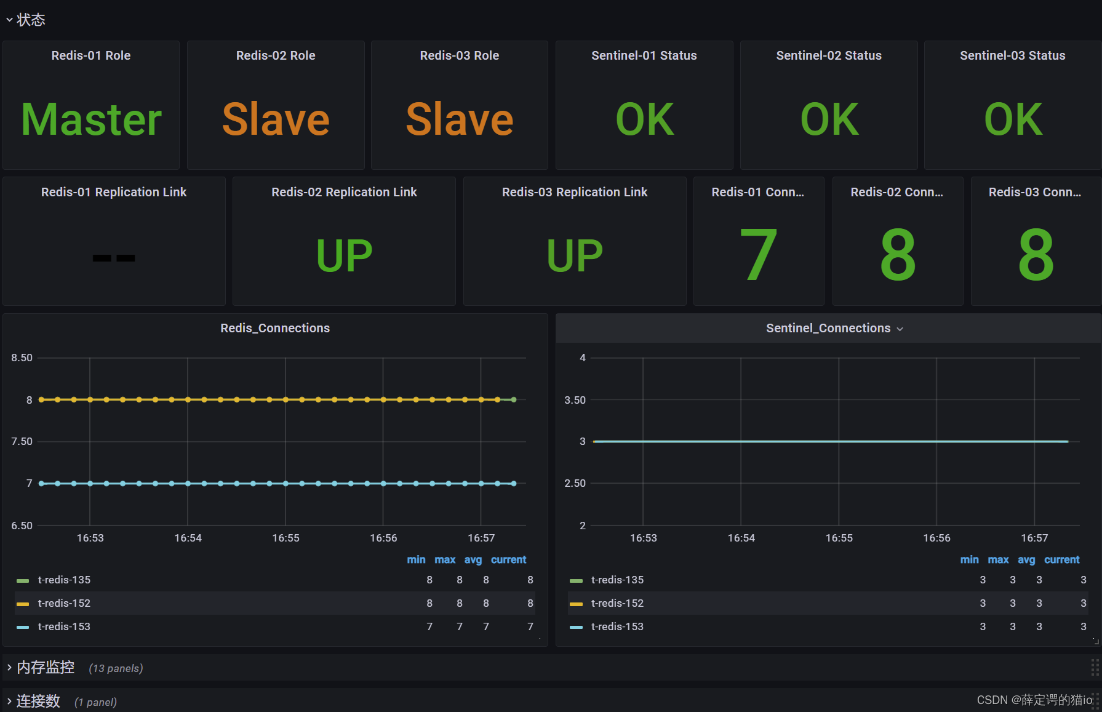Viewport: 1102px width, 712px height.
Task: Click the OK value in Sentinel-03 Status
Action: 1013,119
